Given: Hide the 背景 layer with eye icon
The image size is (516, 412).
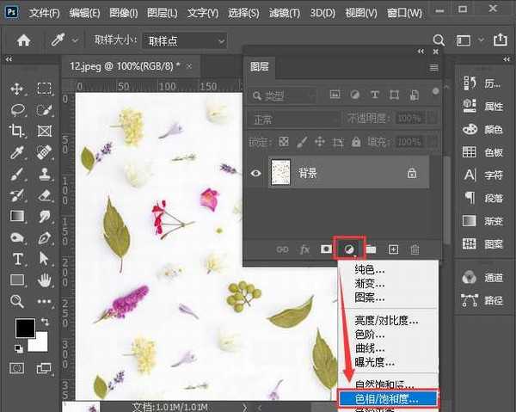Looking at the screenshot, I should (255, 173).
